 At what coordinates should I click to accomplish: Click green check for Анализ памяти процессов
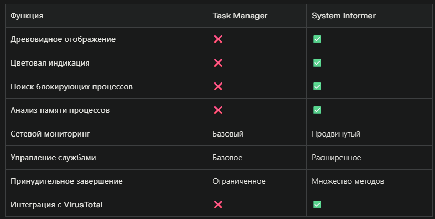pyautogui.click(x=317, y=110)
